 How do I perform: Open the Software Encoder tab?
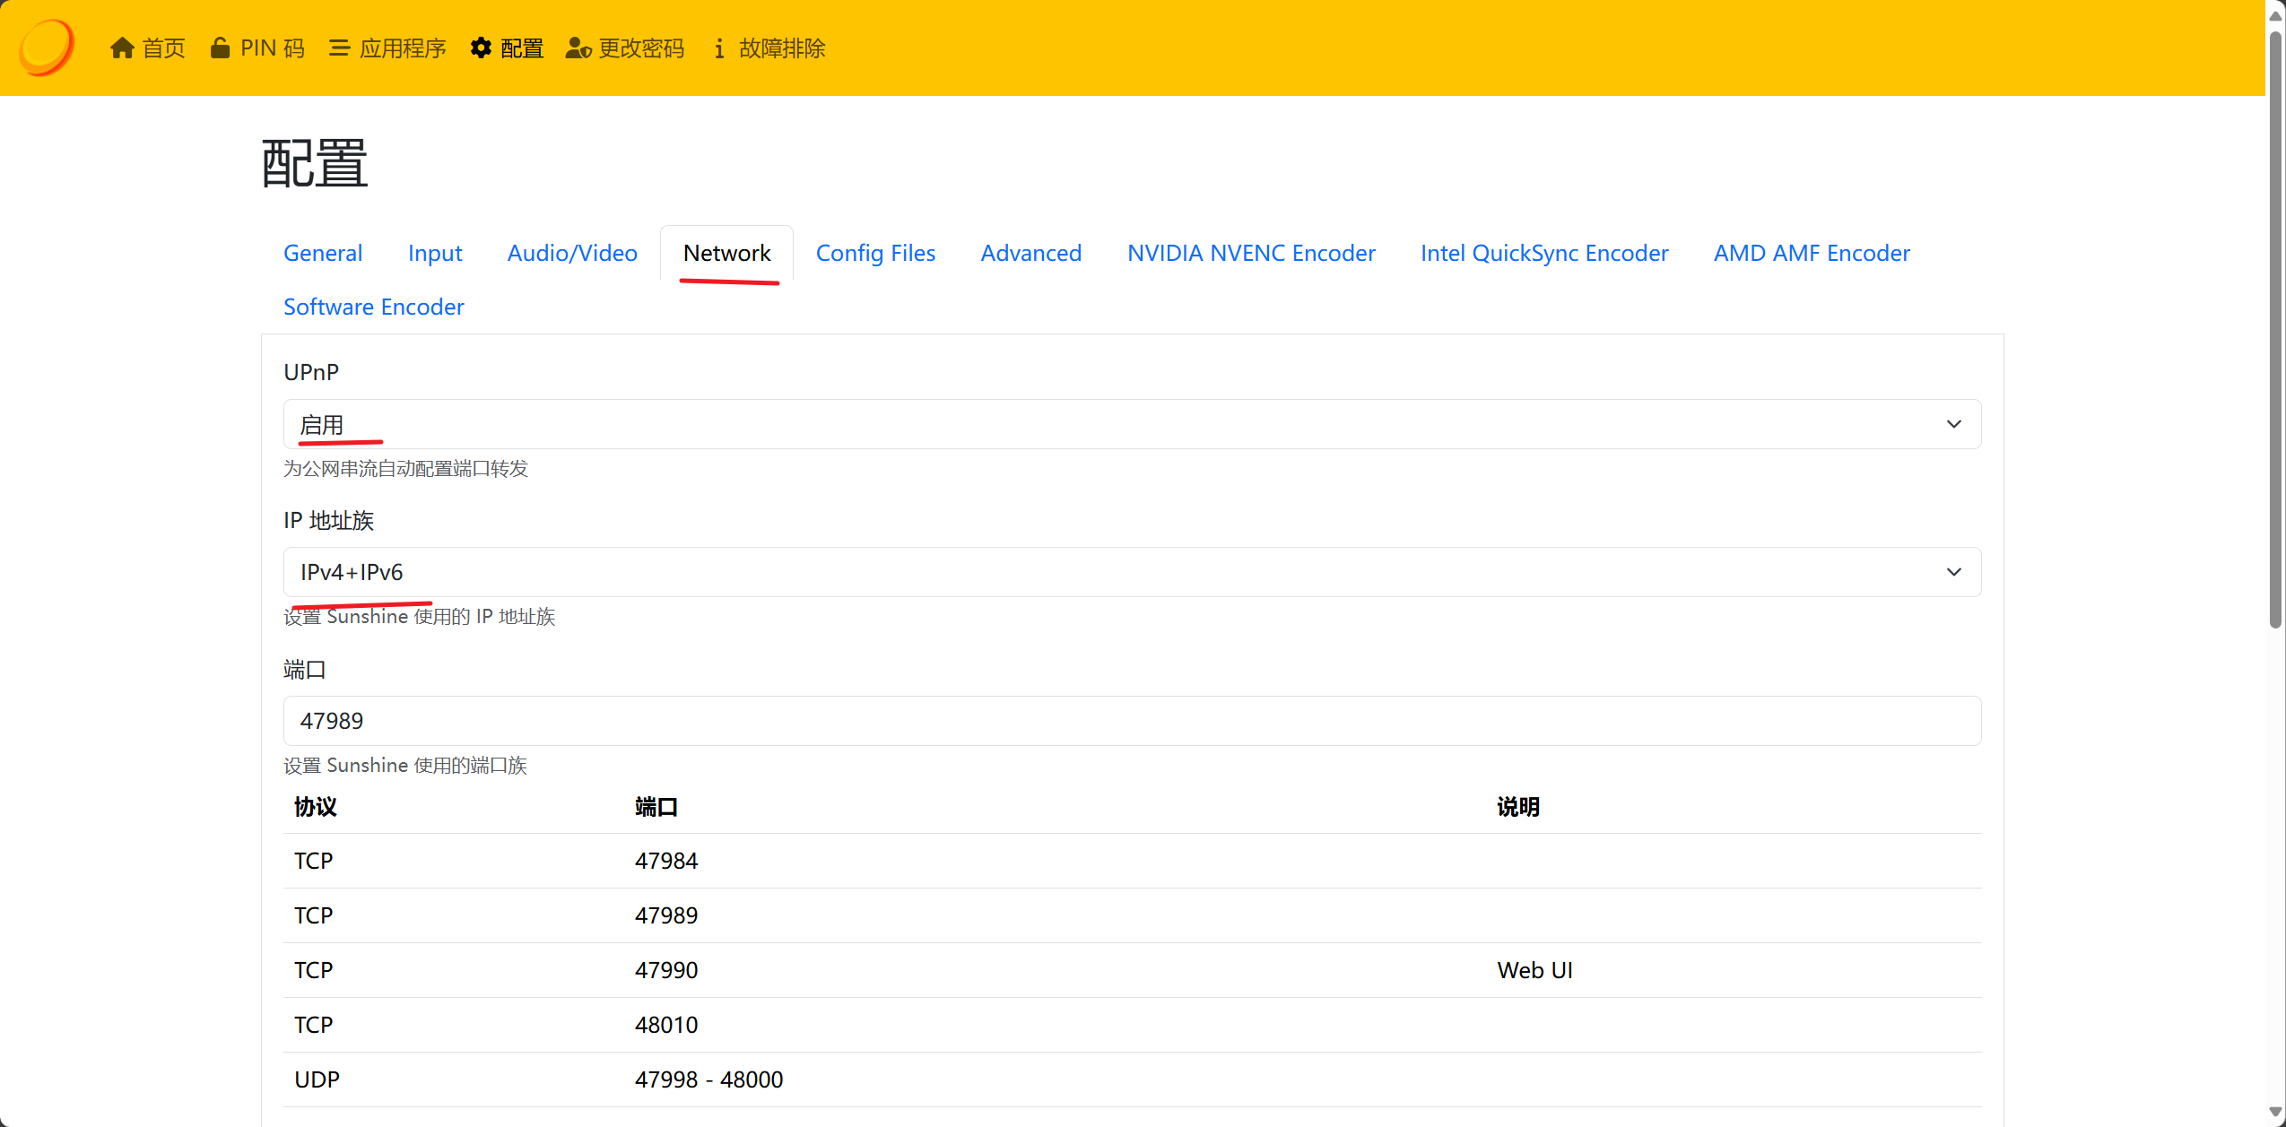point(374,307)
